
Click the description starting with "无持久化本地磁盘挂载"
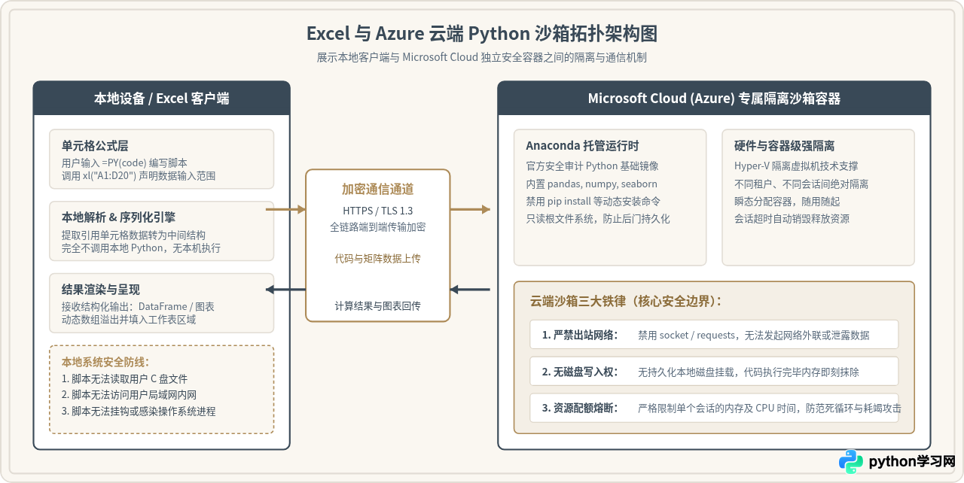749,372
